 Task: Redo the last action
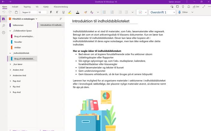click(10, 12)
